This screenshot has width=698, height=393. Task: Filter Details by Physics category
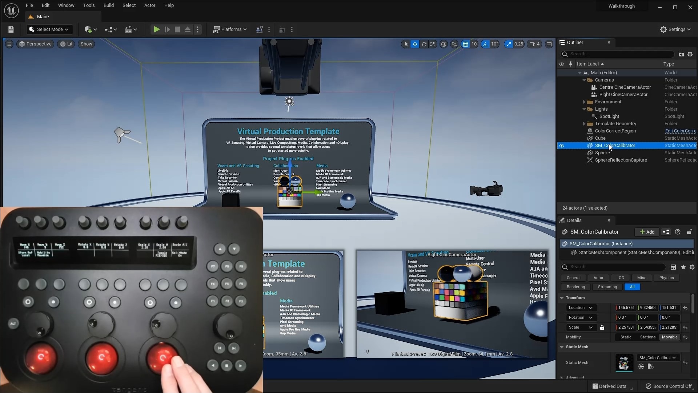pyautogui.click(x=666, y=278)
